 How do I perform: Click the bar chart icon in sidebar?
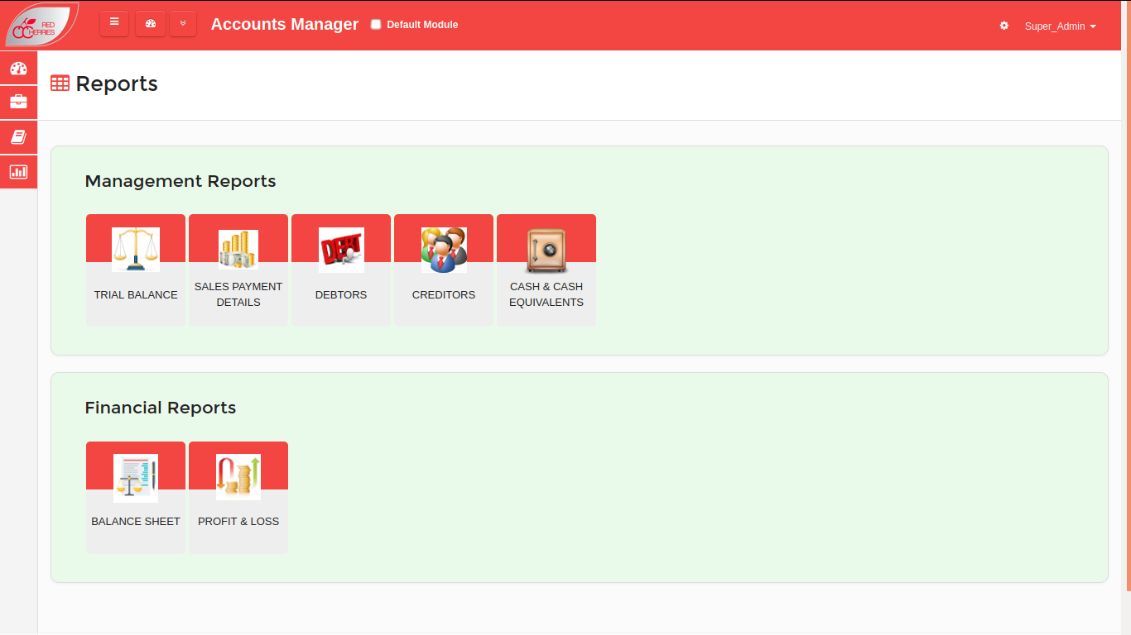[x=18, y=172]
